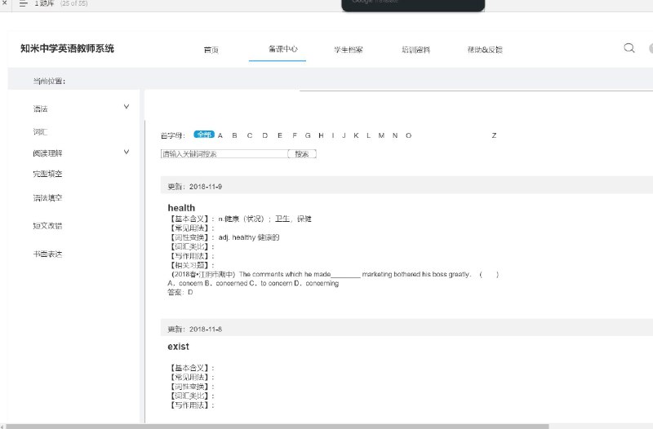Open the 培训资料 tab
The height and width of the screenshot is (429, 653).
[415, 50]
